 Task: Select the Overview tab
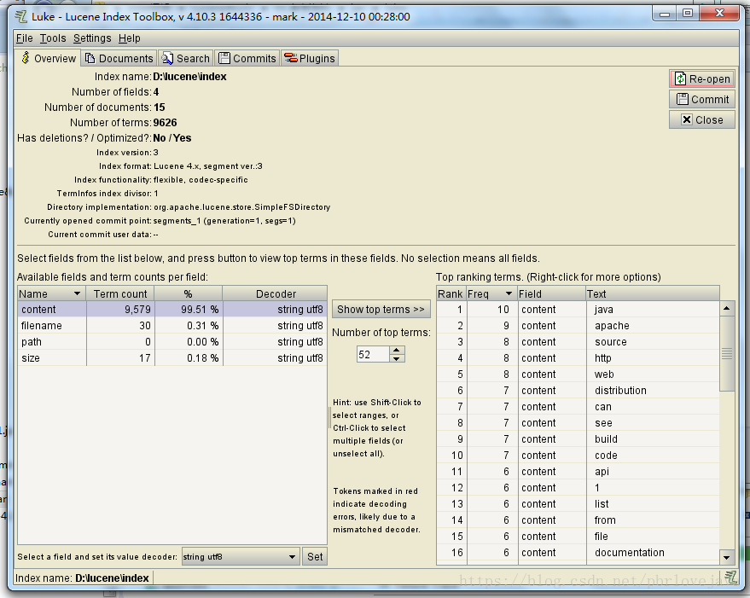pos(48,58)
